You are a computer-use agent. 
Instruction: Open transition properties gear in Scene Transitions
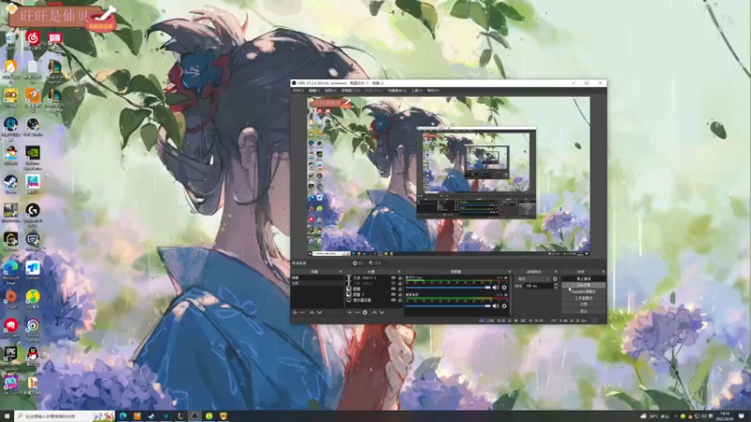point(555,279)
